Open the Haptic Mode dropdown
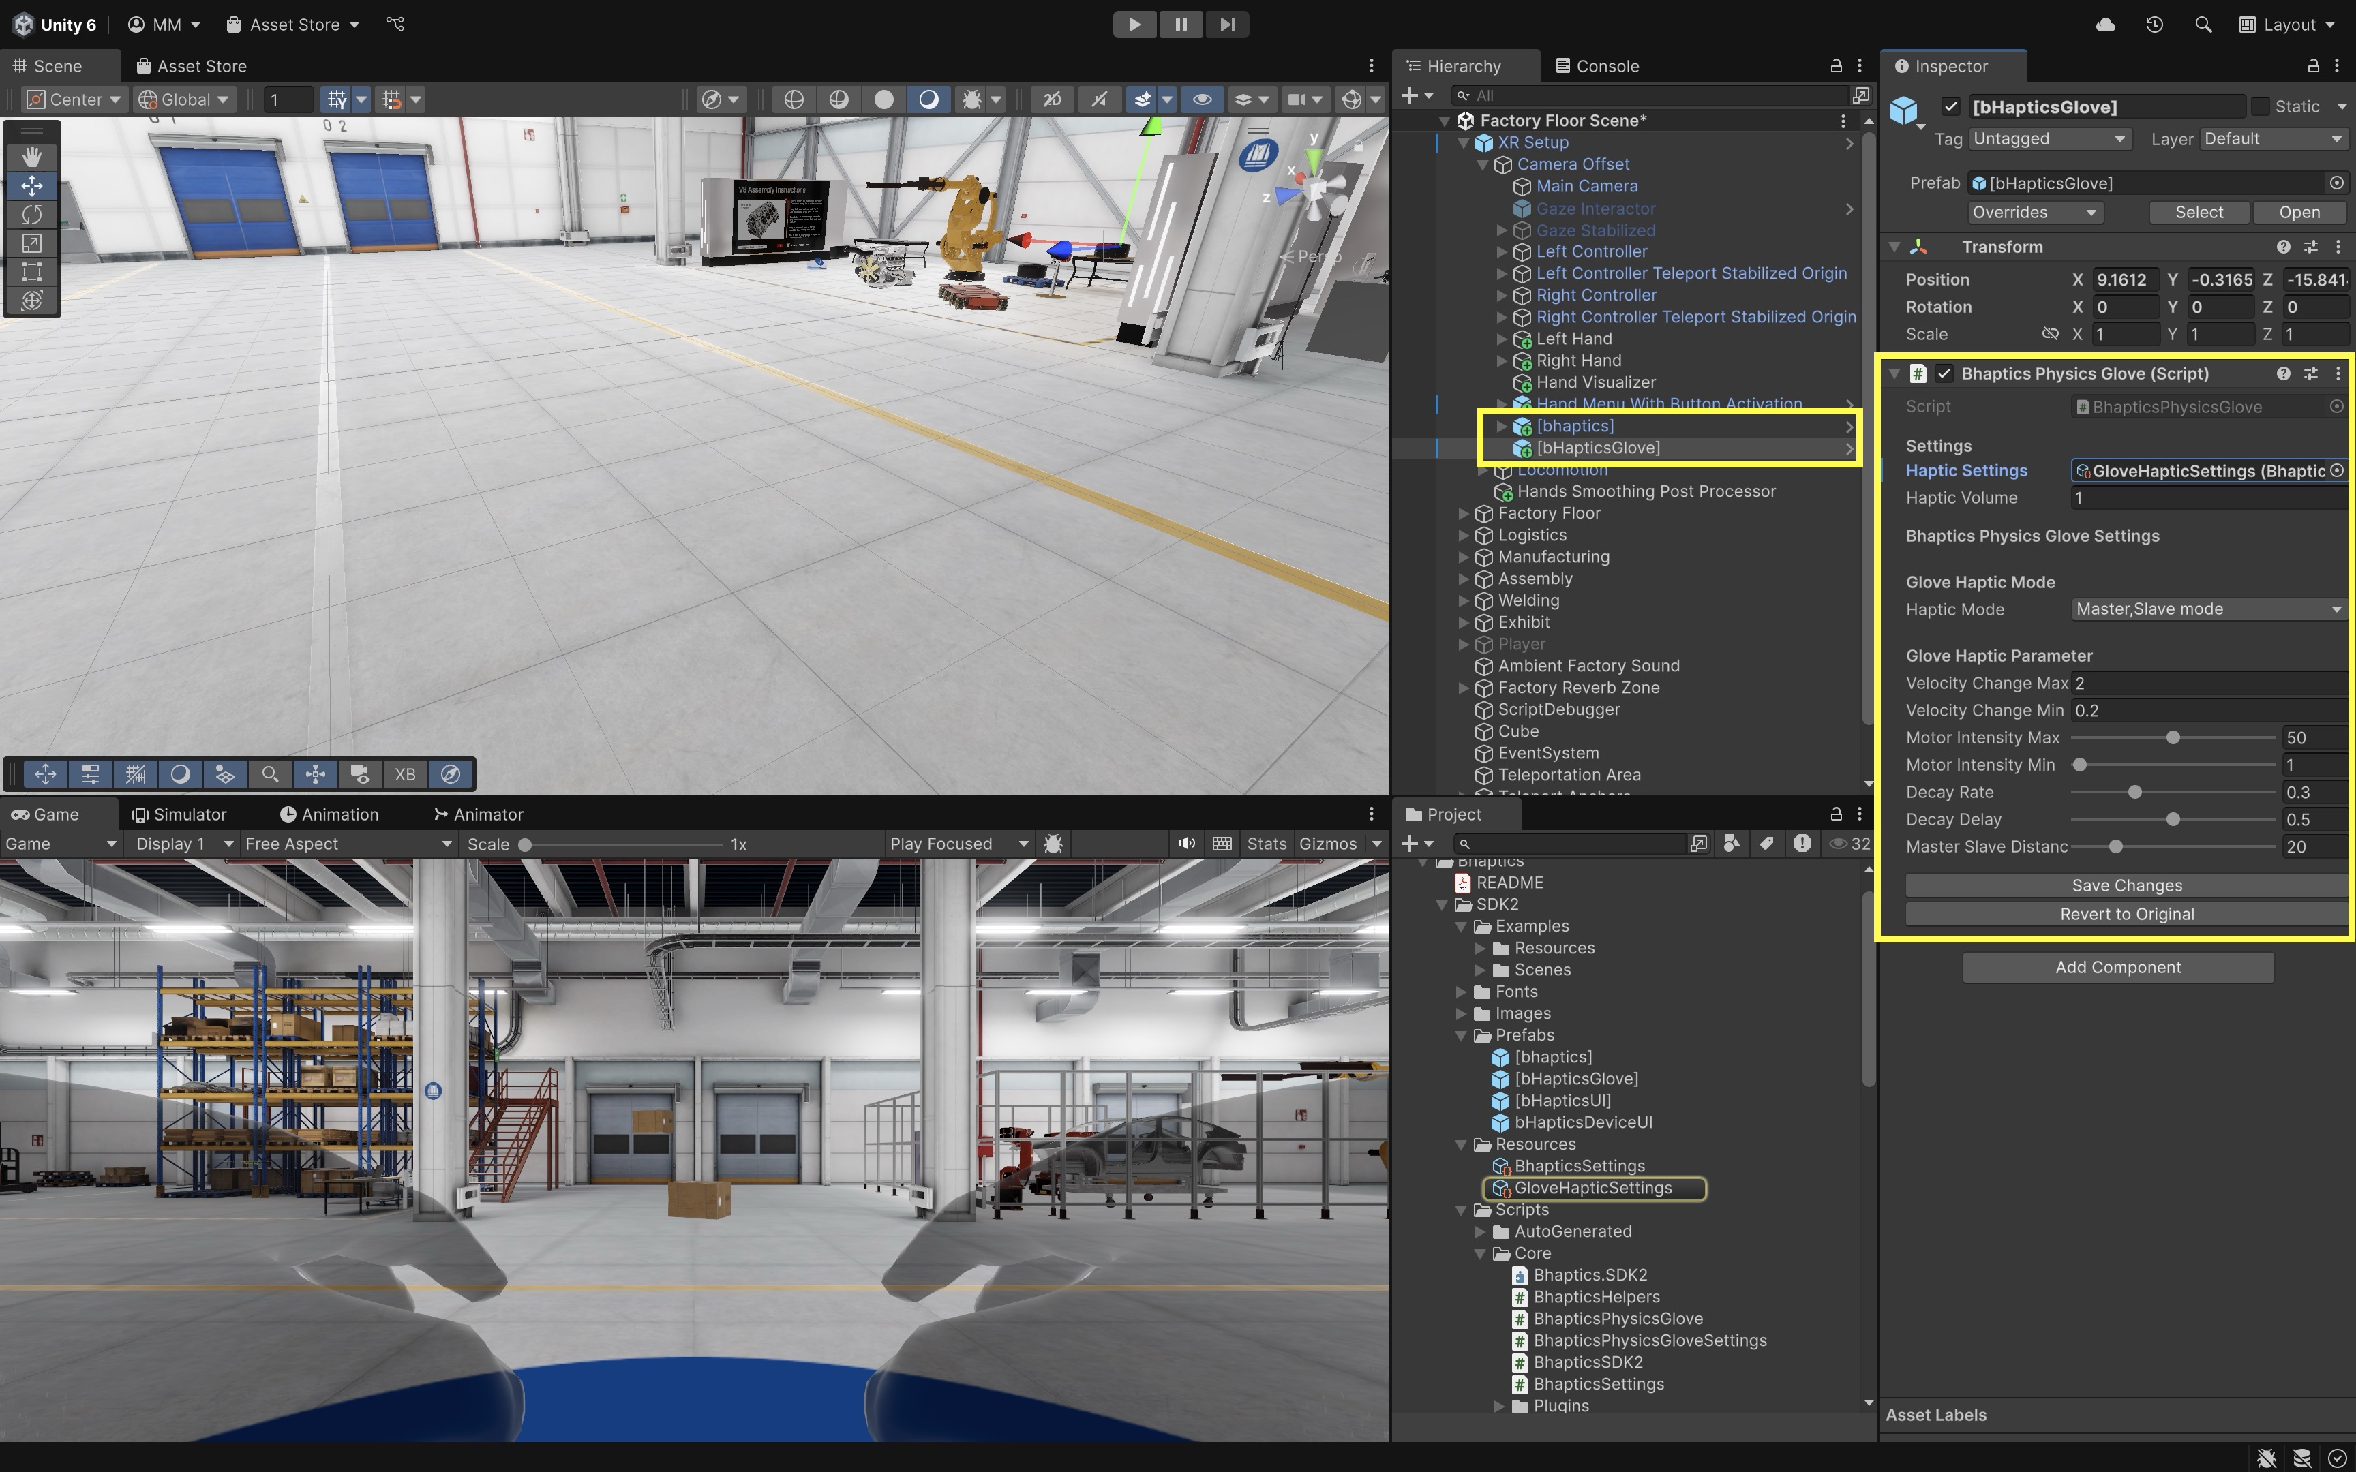This screenshot has height=1472, width=2356. point(2207,609)
